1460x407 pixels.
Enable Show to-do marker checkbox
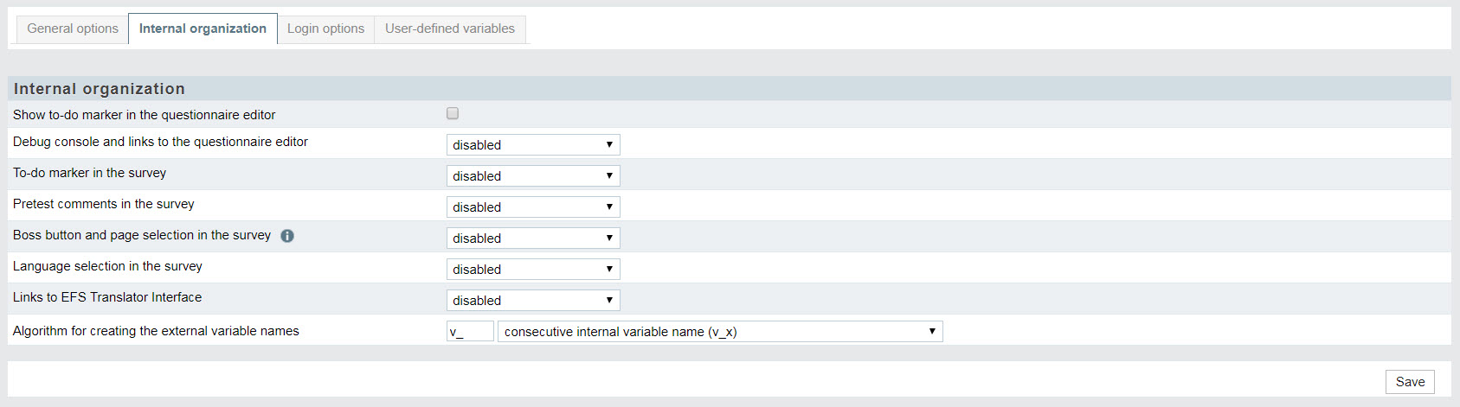pyautogui.click(x=453, y=113)
